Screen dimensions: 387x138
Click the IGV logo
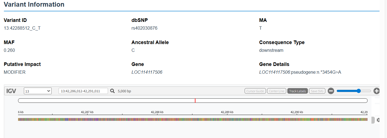pyautogui.click(x=11, y=91)
